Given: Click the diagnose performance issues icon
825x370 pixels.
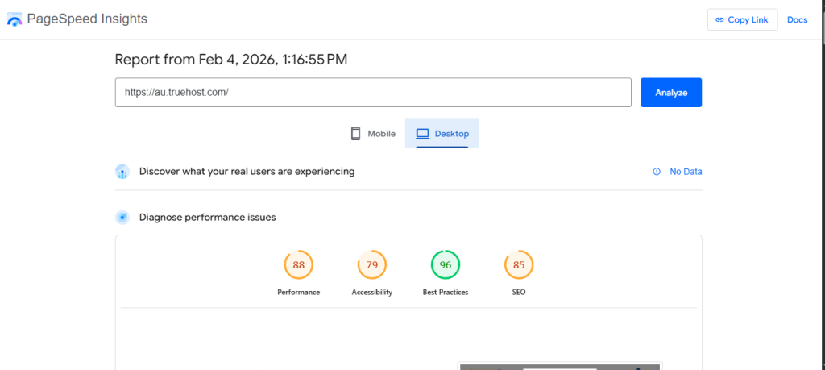Looking at the screenshot, I should pyautogui.click(x=122, y=217).
